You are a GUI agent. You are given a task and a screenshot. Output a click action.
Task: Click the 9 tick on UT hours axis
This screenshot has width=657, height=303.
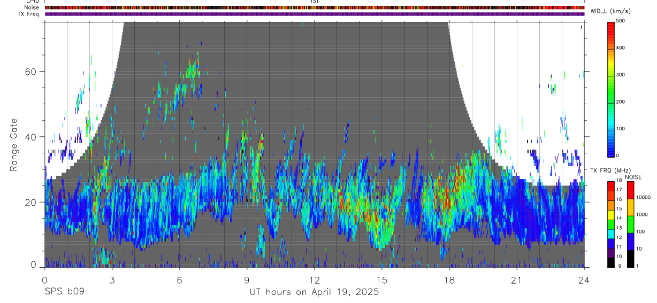pos(247,280)
